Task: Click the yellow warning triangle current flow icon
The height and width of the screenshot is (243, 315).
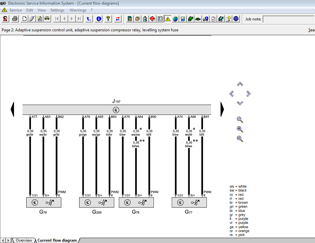Action: [168, 19]
